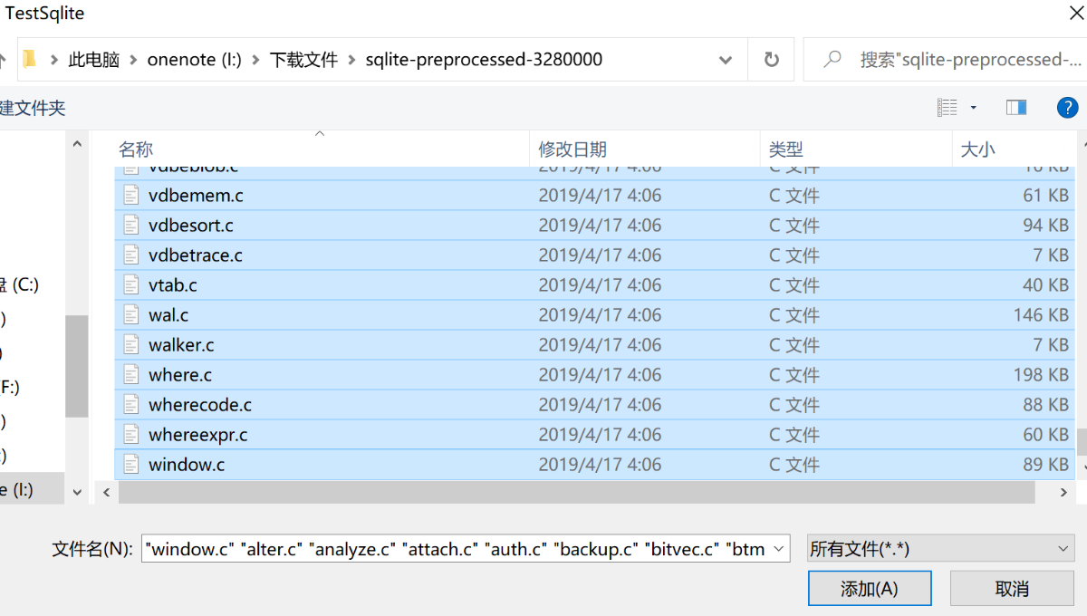The width and height of the screenshot is (1087, 616).
Task: Click the 添加(A) button
Action: click(870, 588)
